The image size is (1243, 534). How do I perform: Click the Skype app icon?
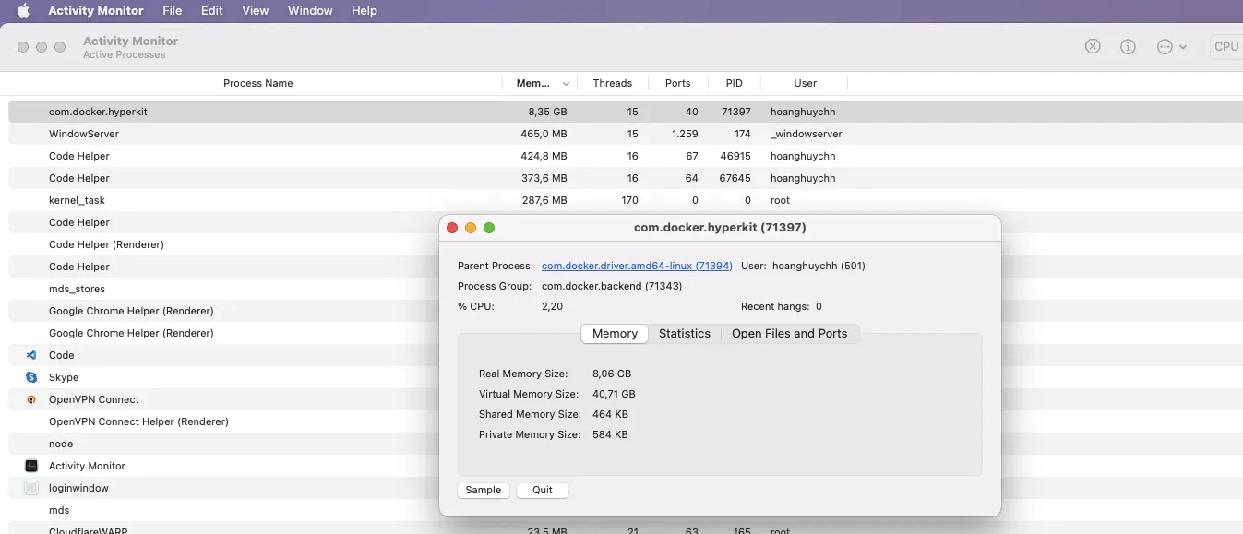[x=31, y=377]
